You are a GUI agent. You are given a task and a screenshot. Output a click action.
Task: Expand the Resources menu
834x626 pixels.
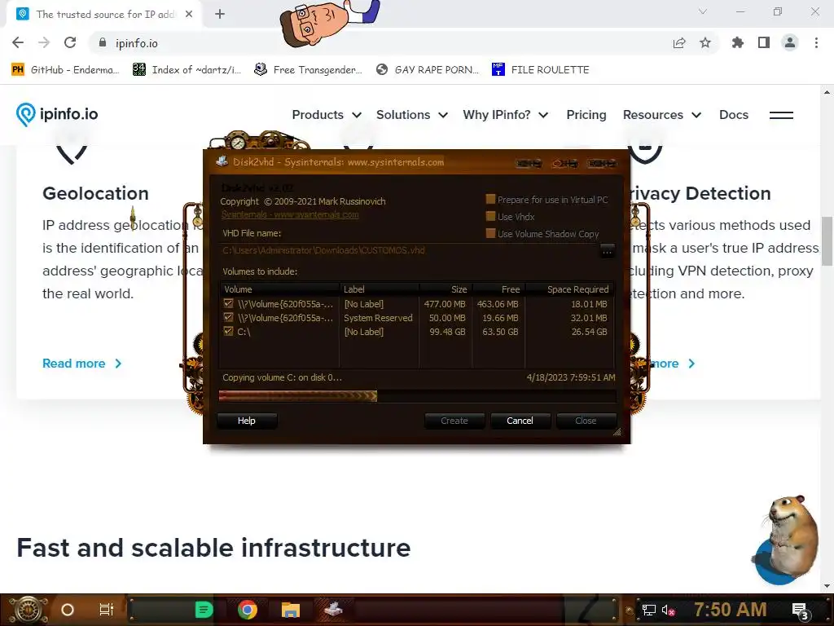(x=662, y=115)
